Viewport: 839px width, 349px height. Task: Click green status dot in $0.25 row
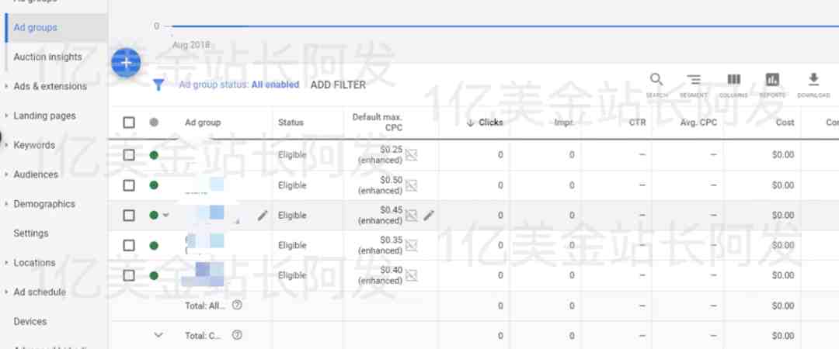pyautogui.click(x=154, y=155)
